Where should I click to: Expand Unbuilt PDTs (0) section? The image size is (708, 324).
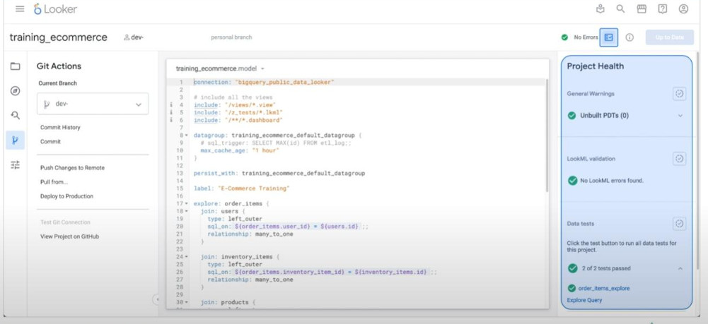[680, 116]
